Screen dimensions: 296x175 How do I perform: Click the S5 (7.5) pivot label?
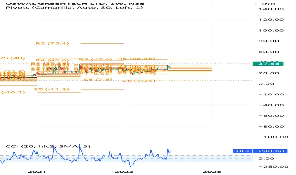point(98,80)
